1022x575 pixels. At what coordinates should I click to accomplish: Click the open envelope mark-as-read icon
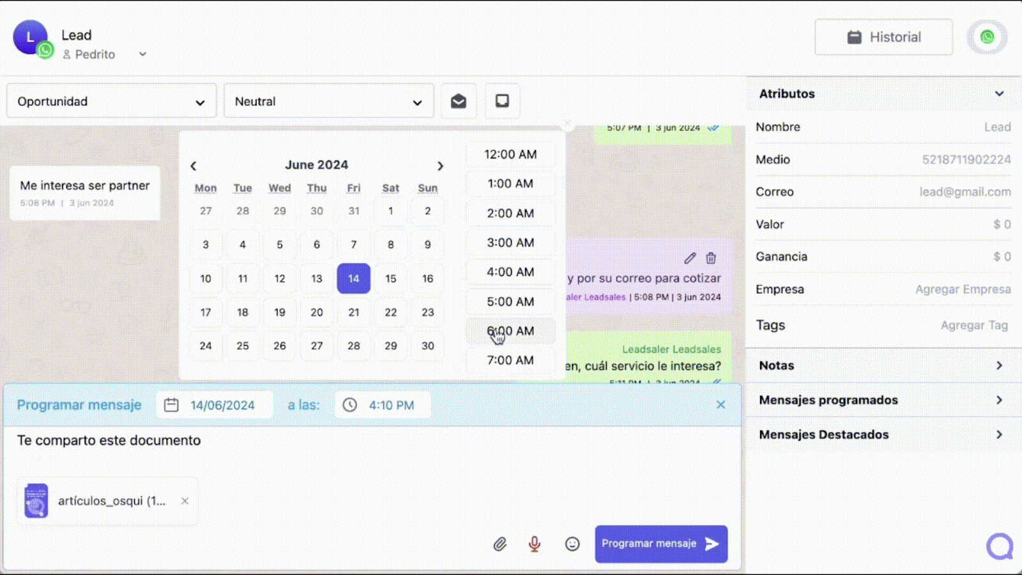pyautogui.click(x=459, y=101)
